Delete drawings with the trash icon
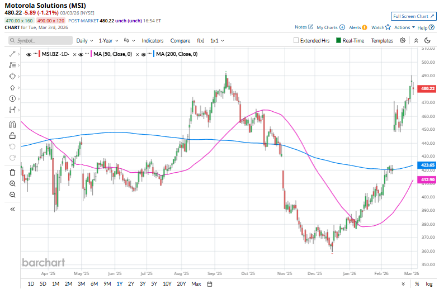The width and height of the screenshot is (439, 289). click(x=12, y=172)
